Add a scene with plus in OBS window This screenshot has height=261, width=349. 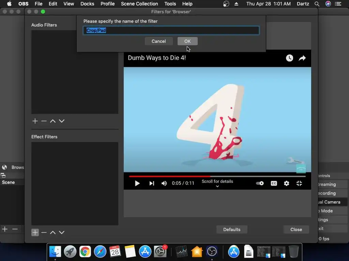5,229
